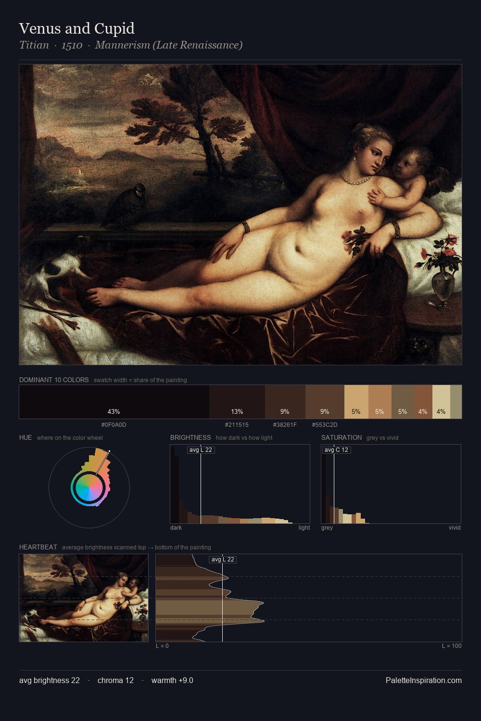The image size is (481, 721).
Task: Select the 13% dark brown swatch
Action: (x=237, y=402)
